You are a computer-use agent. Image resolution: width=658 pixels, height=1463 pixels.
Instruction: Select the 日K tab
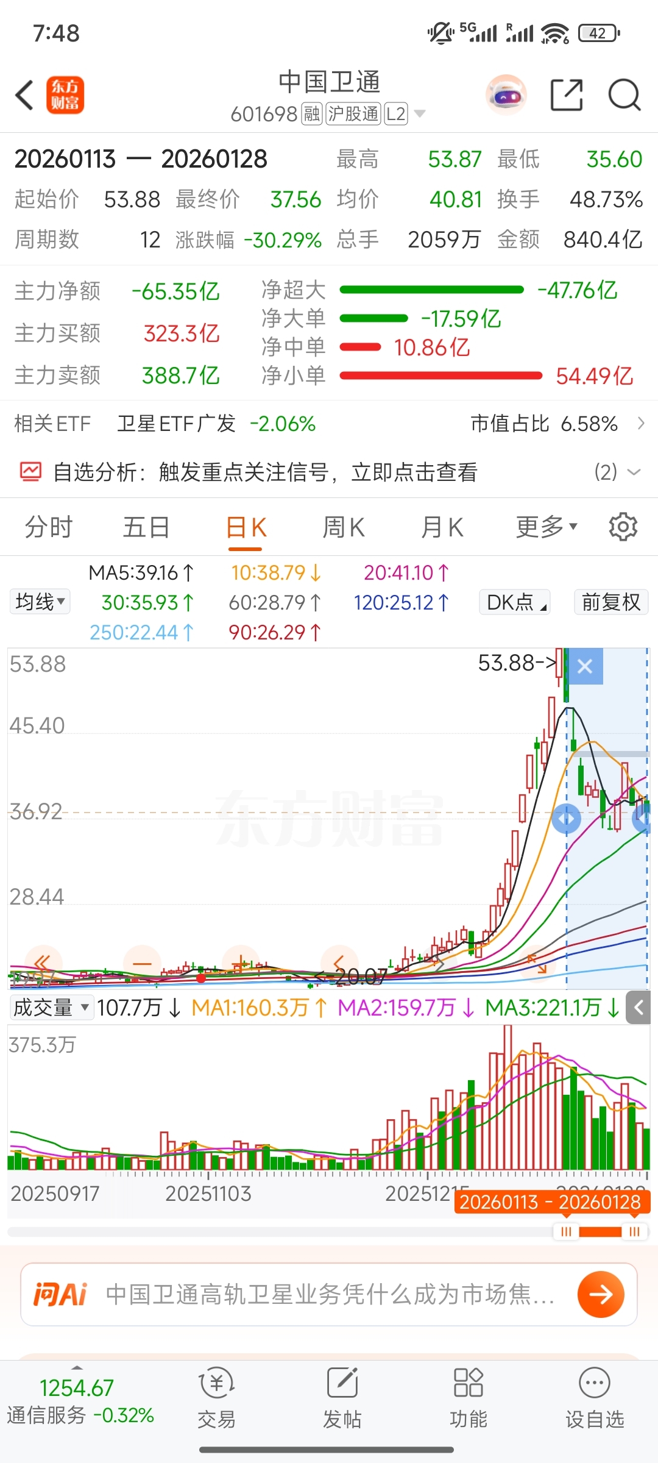pyautogui.click(x=246, y=527)
